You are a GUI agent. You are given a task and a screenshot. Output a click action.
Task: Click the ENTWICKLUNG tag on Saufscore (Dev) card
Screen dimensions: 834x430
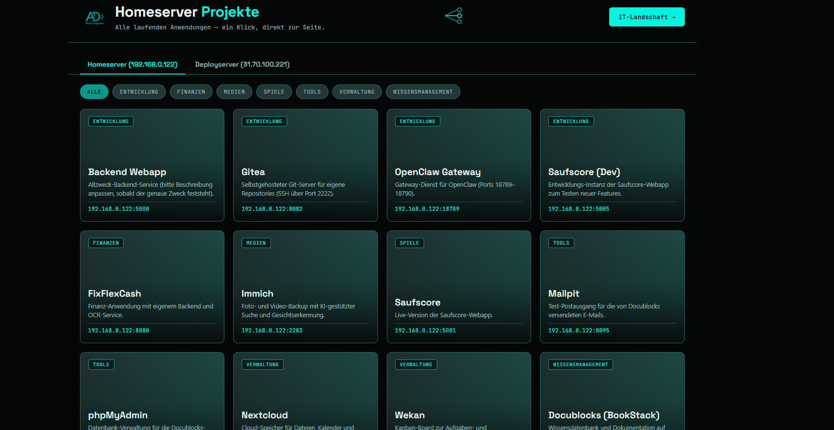tap(571, 122)
